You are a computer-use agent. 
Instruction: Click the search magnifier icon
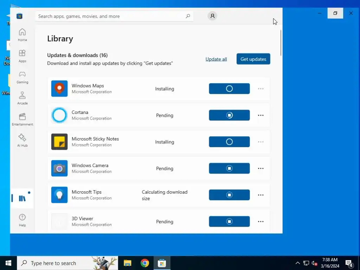click(x=188, y=16)
